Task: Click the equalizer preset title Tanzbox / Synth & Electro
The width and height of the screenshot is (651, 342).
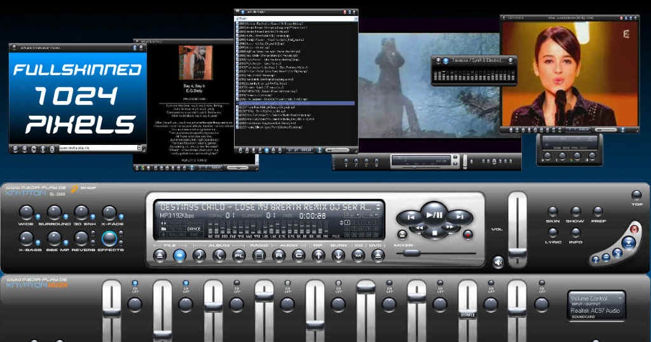Action: pos(478,60)
